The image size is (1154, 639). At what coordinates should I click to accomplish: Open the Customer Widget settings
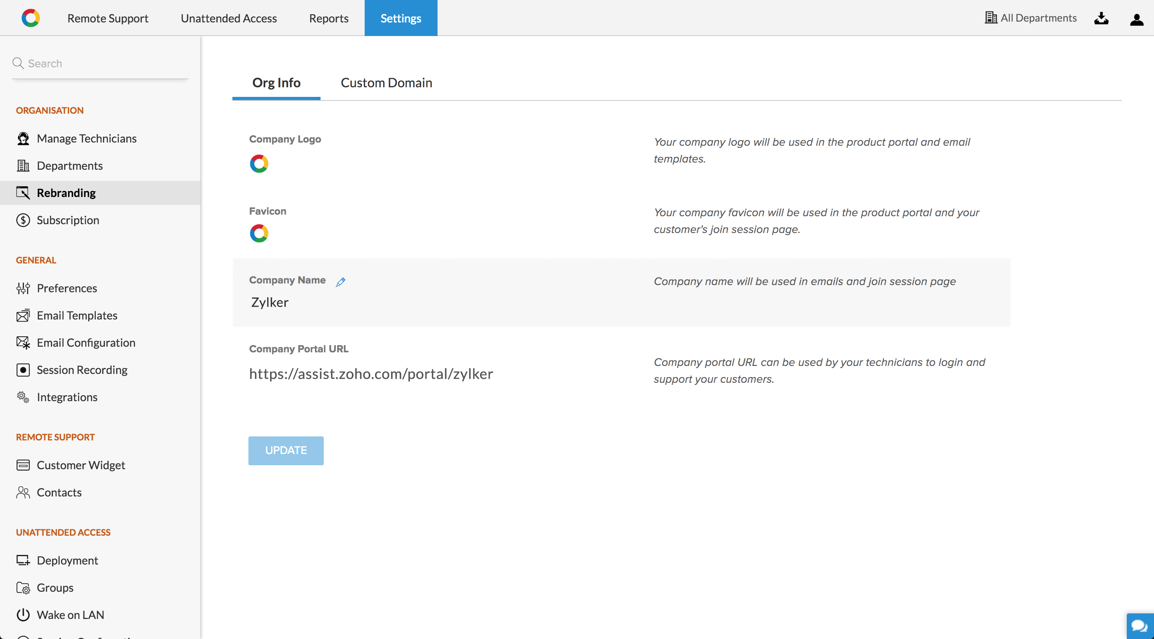(81, 465)
